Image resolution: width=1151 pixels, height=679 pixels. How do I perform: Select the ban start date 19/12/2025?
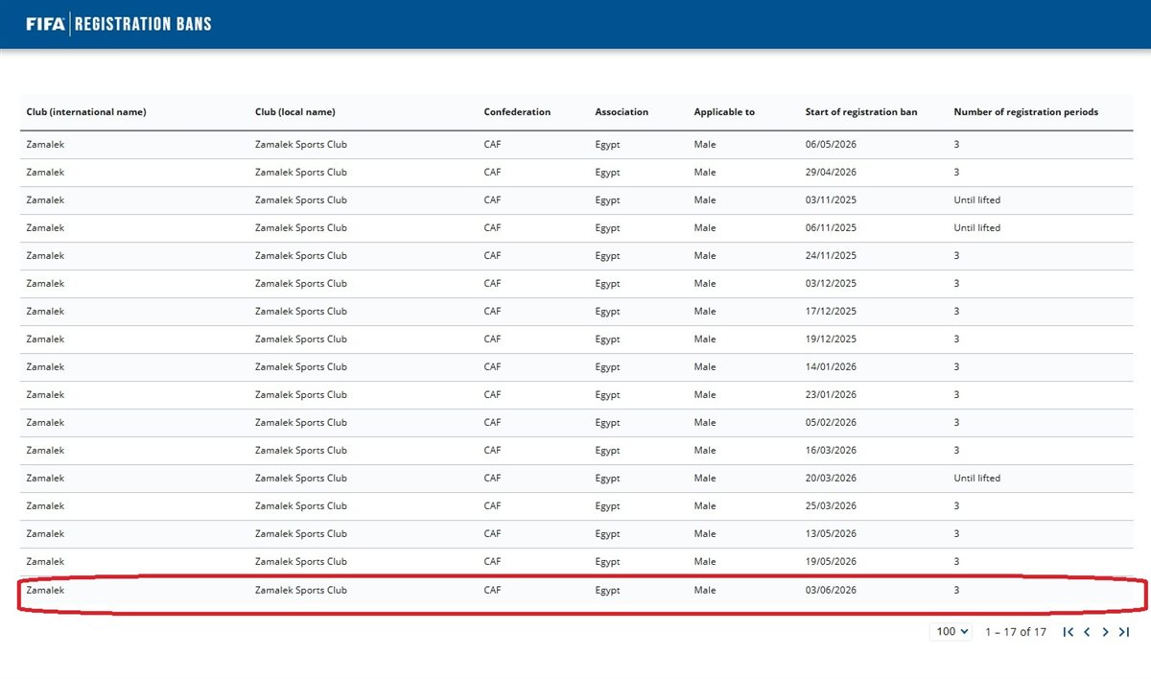831,339
